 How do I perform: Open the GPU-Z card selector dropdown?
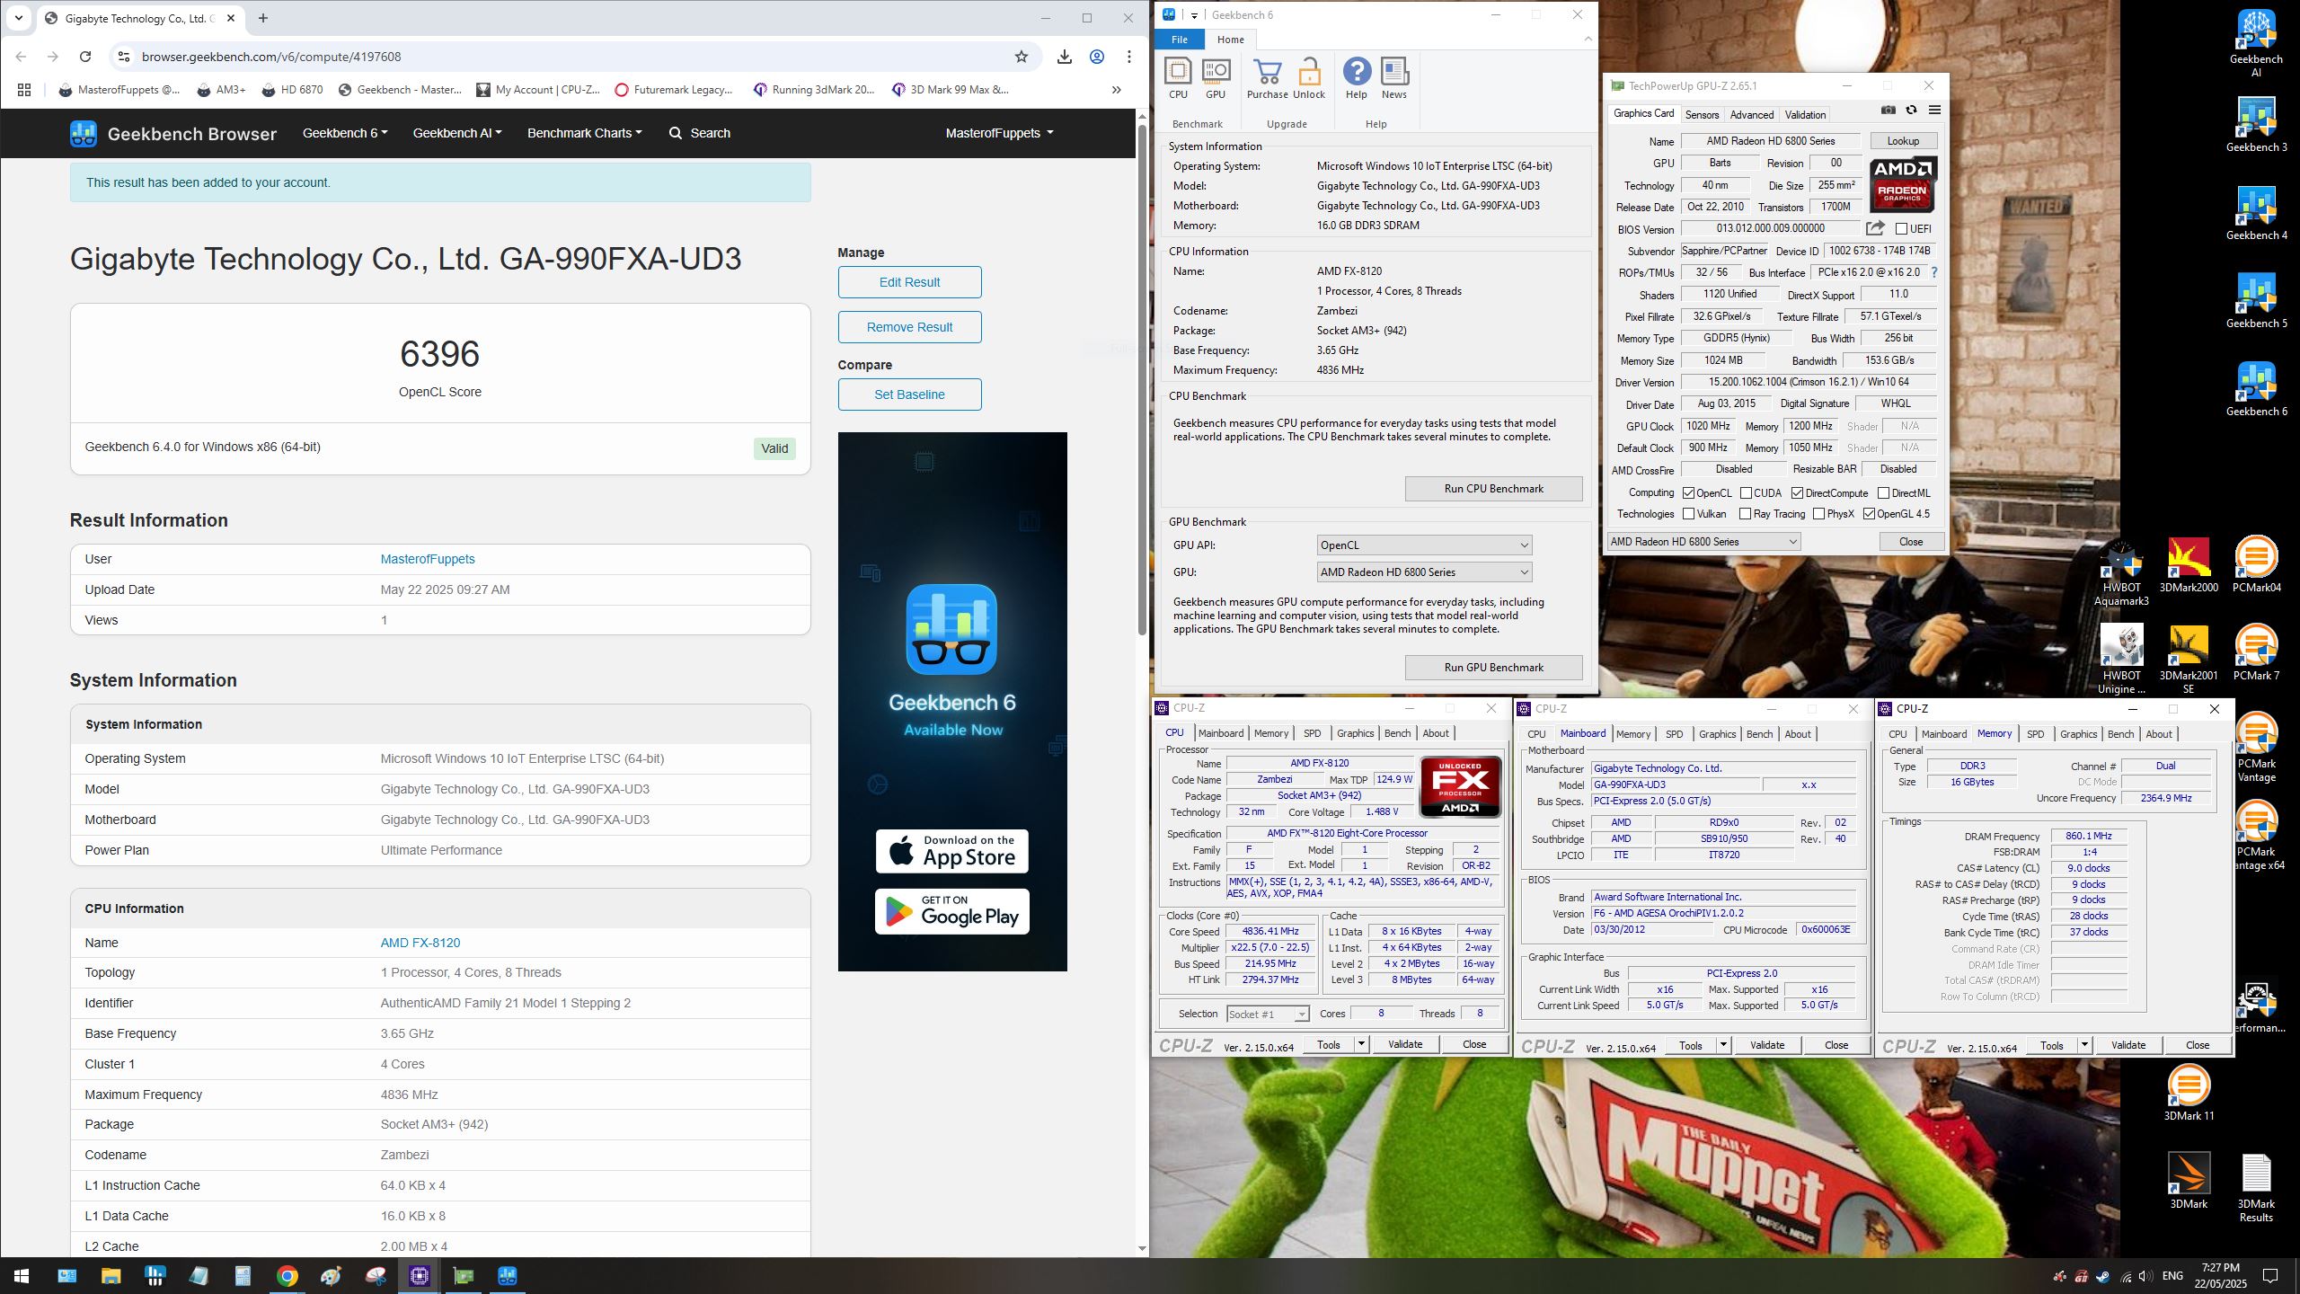1703,542
